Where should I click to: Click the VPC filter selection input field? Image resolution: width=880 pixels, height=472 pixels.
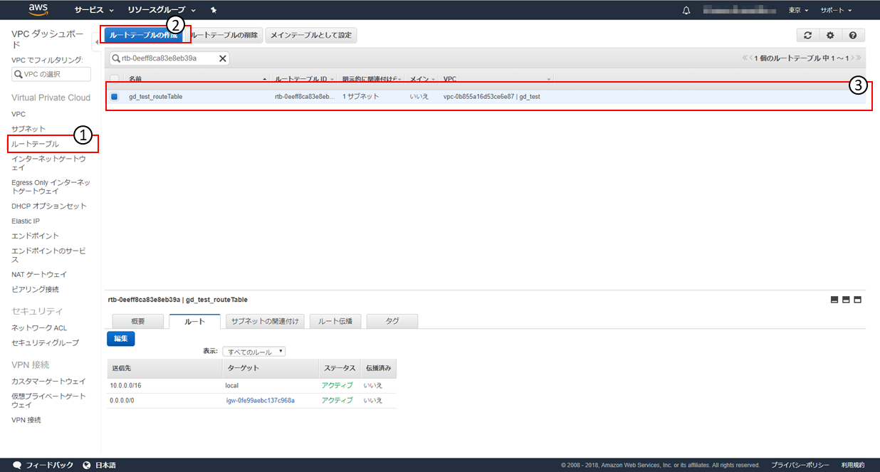tap(51, 75)
